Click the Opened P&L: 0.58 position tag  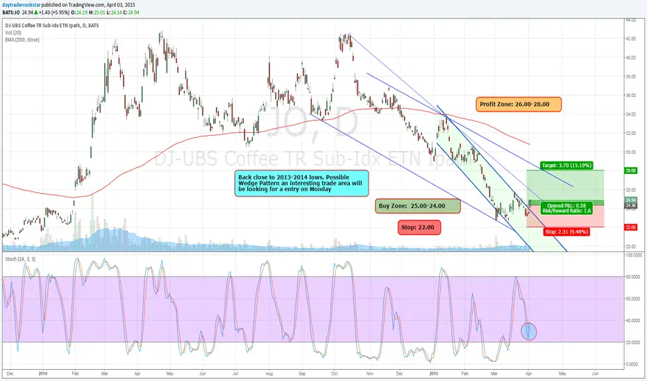[x=566, y=208]
